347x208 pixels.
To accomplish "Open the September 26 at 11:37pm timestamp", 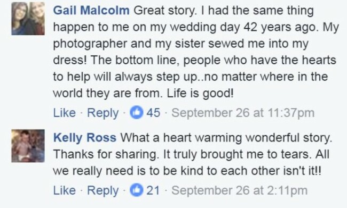I will point(243,113).
